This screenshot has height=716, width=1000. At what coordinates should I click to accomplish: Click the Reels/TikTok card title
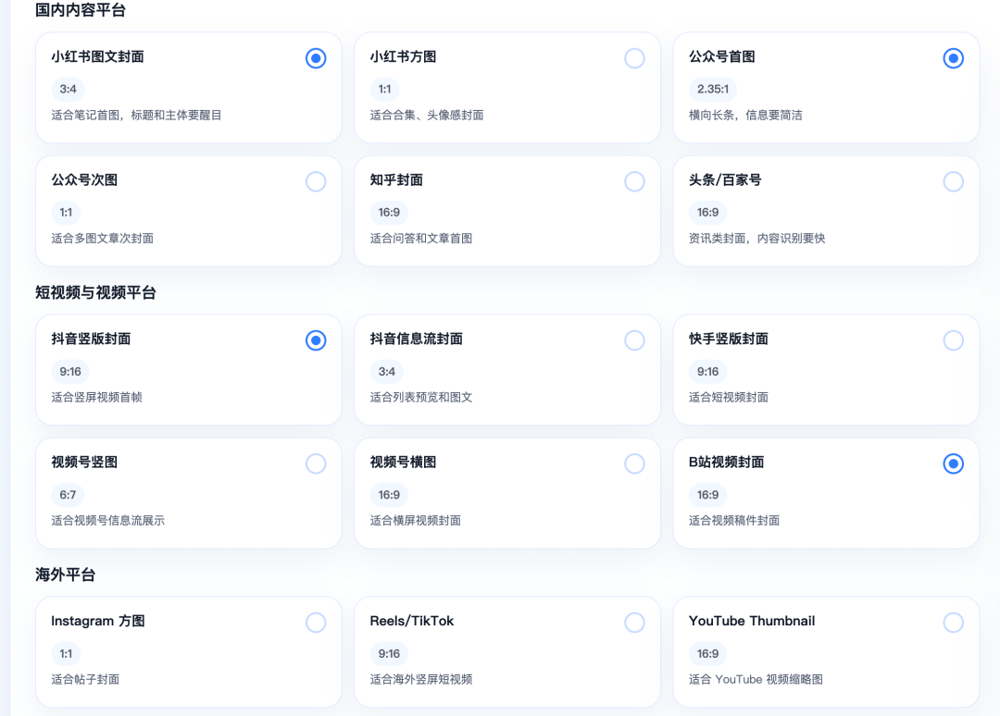pyautogui.click(x=412, y=621)
